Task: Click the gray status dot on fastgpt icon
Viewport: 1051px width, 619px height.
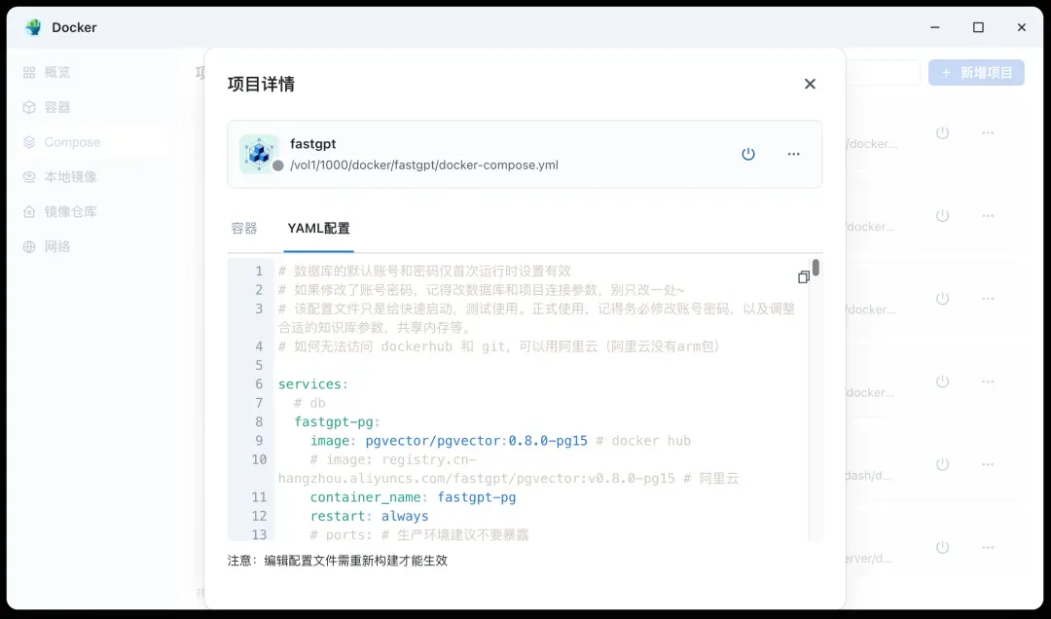Action: tap(277, 165)
